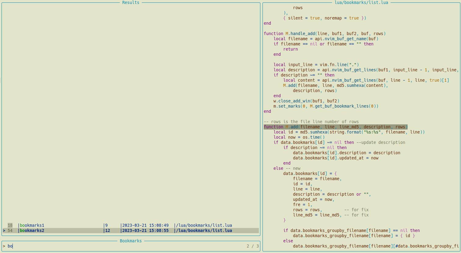Click the highlighted 'function M.add' line
461x253 pixels.
pos(336,127)
